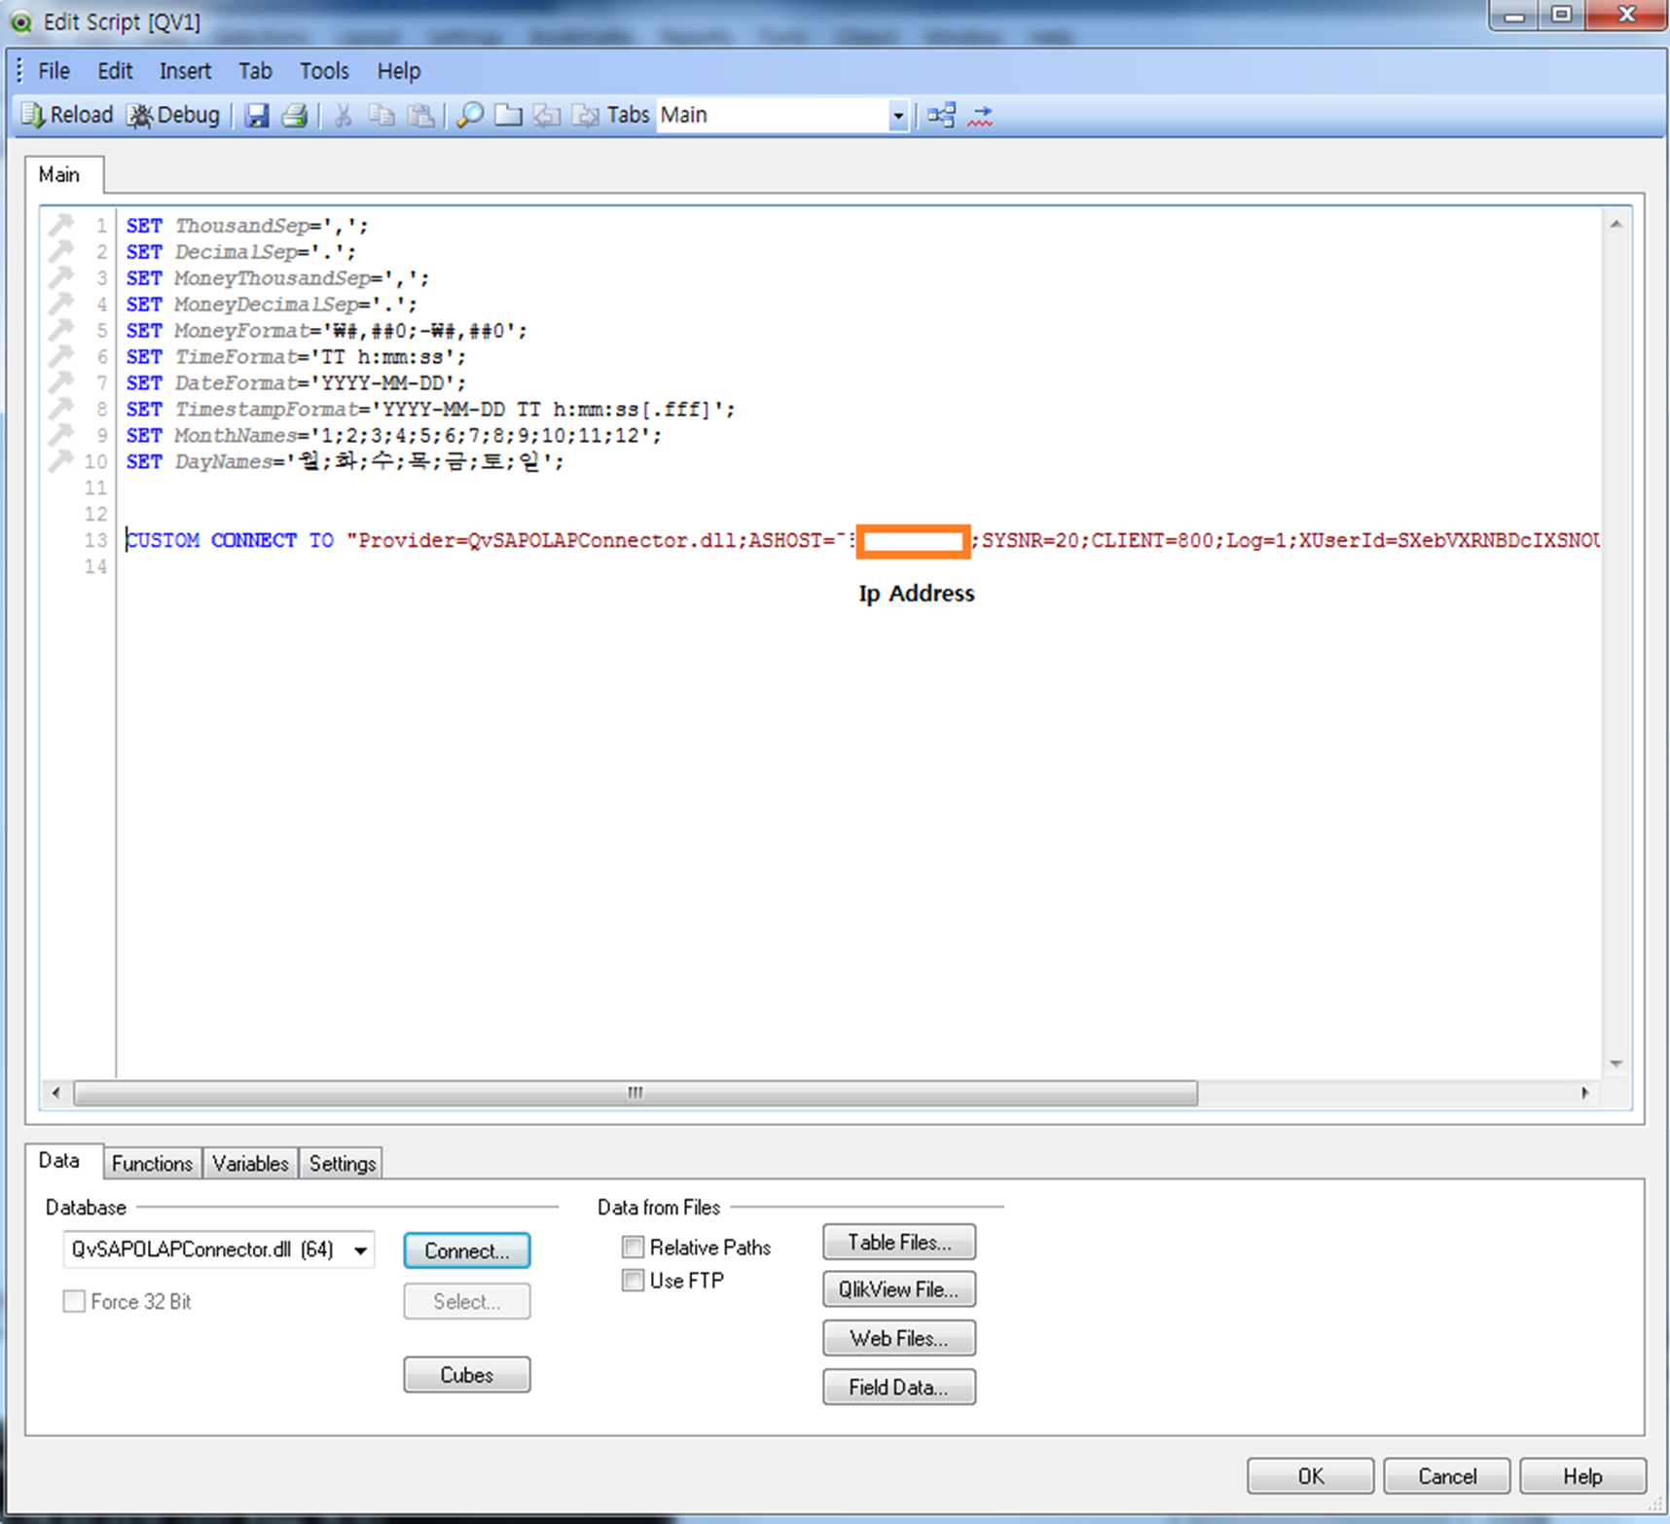1670x1524 pixels.
Task: Open the Edit menu
Action: coord(115,71)
